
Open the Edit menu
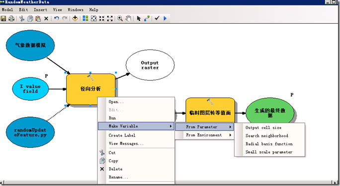(23, 10)
